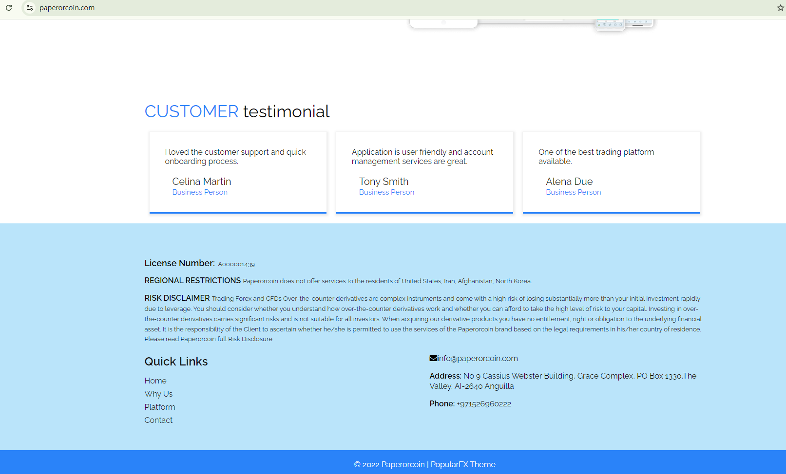The width and height of the screenshot is (786, 474).
Task: Click the CUSTOMER testimonial heading
Action: click(x=237, y=111)
